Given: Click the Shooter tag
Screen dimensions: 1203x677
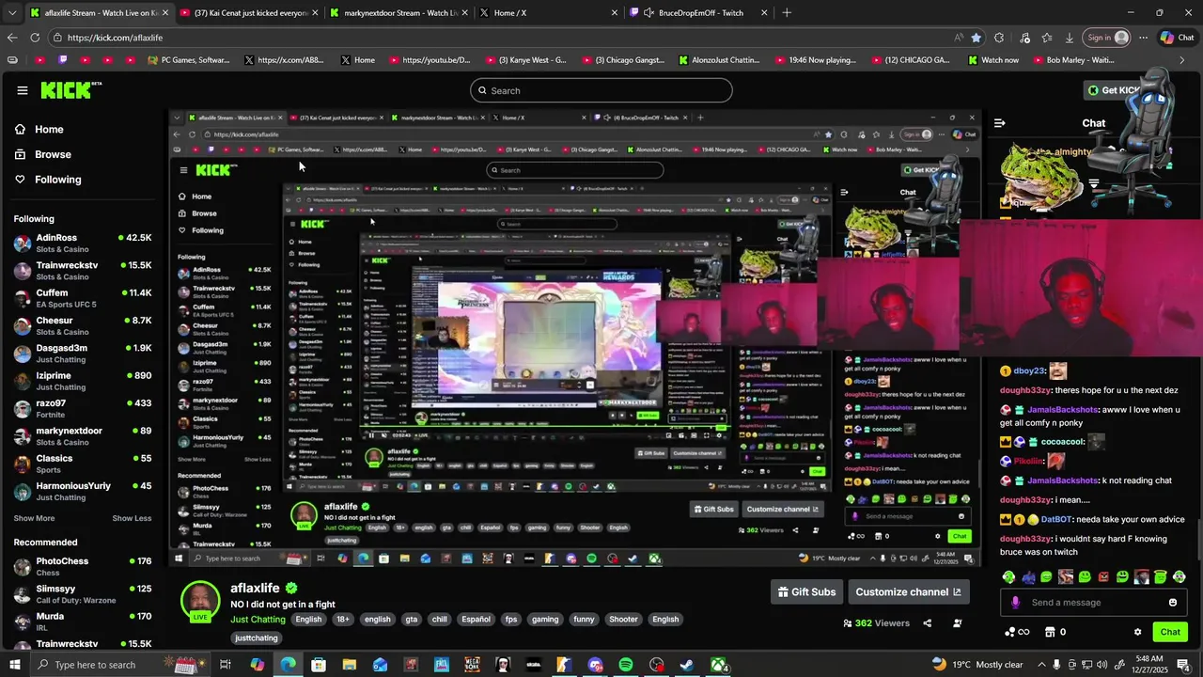Looking at the screenshot, I should click(623, 620).
